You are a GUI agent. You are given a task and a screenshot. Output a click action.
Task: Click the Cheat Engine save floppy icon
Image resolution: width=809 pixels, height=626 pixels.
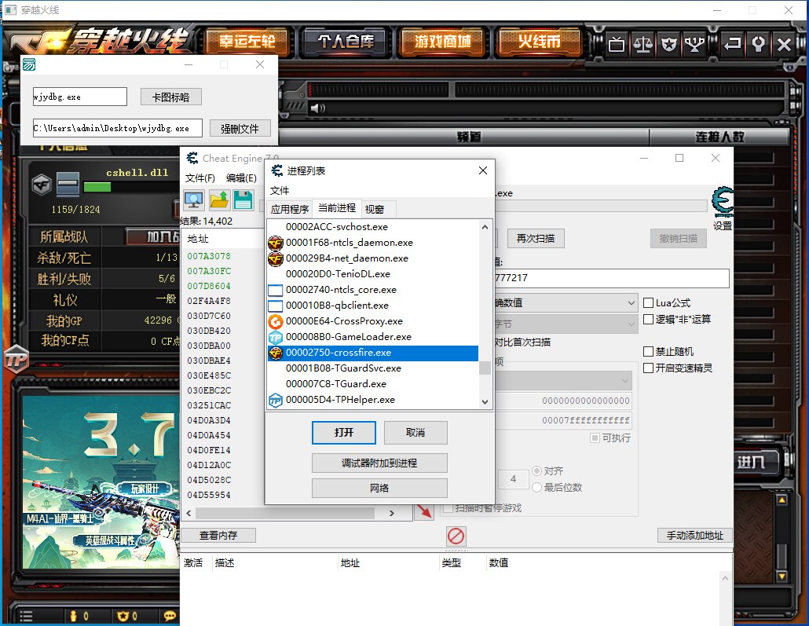tap(243, 200)
